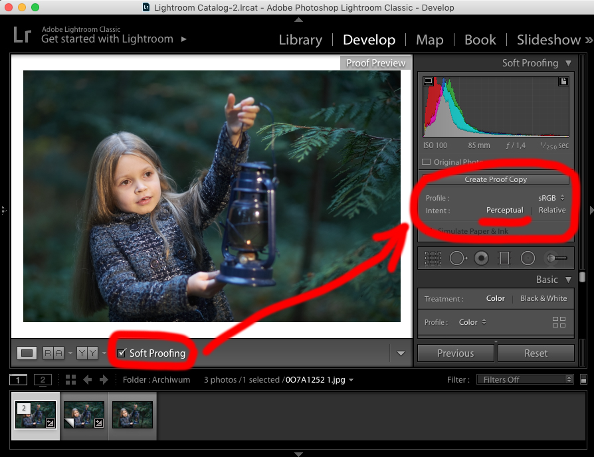Image resolution: width=594 pixels, height=457 pixels.
Task: Show main window display number 1
Action: (18, 379)
